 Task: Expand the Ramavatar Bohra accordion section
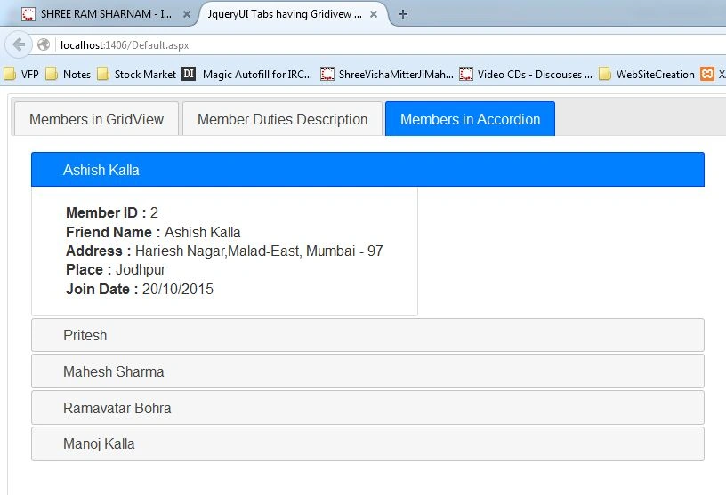coord(367,408)
